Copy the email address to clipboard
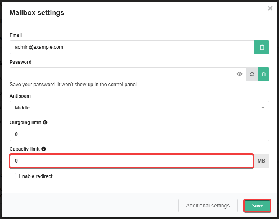 tap(262, 47)
